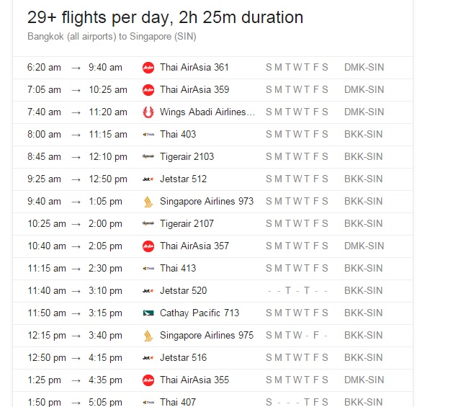This screenshot has height=407, width=471.
Task: Click the weekday schedule for Singapore Airlines 975
Action: (297, 335)
